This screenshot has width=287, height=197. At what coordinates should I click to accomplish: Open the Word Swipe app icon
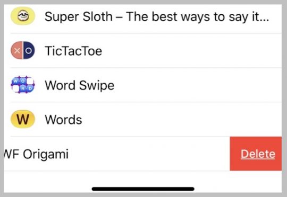pyautogui.click(x=23, y=85)
